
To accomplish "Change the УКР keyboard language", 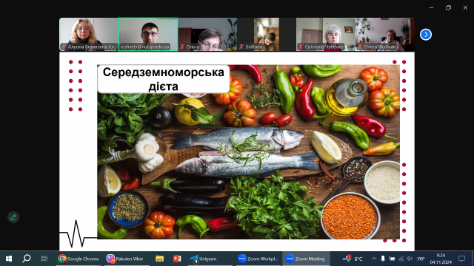I will (x=421, y=259).
